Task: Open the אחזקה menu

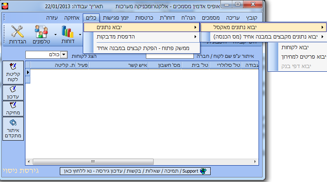Action: [x=72, y=18]
